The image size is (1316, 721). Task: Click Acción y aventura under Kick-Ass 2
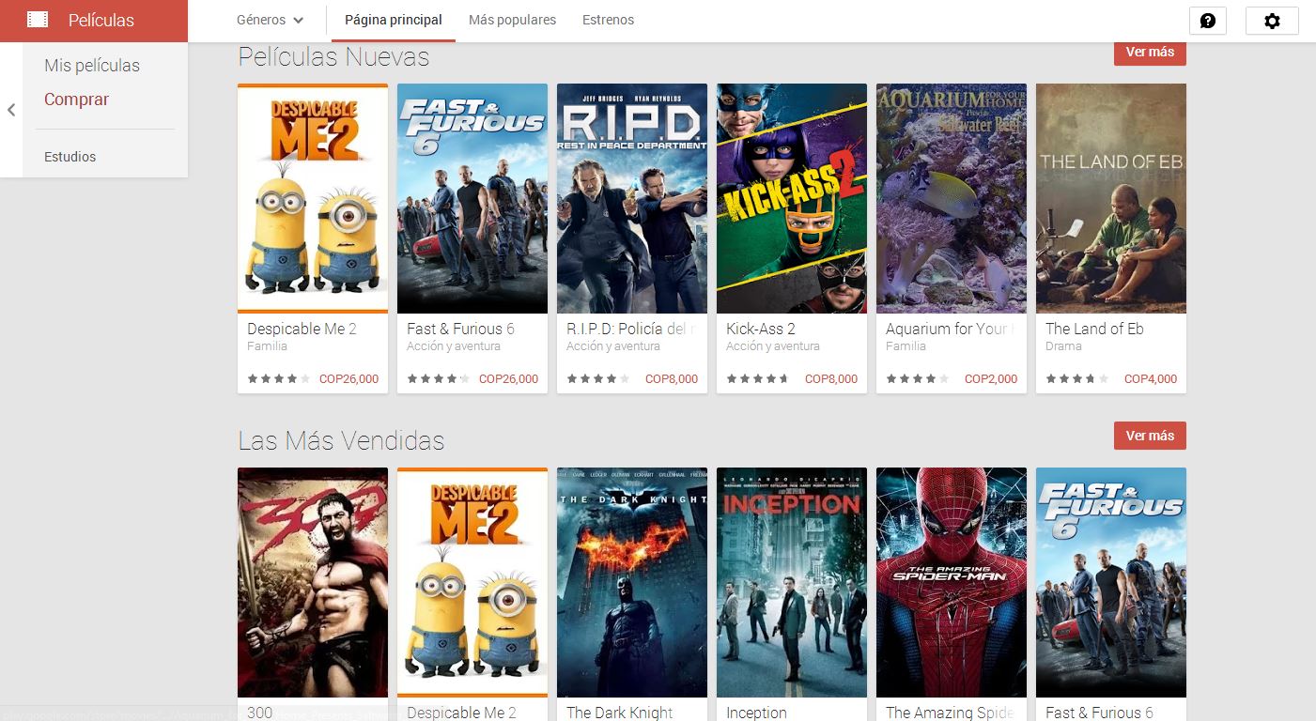tap(773, 346)
